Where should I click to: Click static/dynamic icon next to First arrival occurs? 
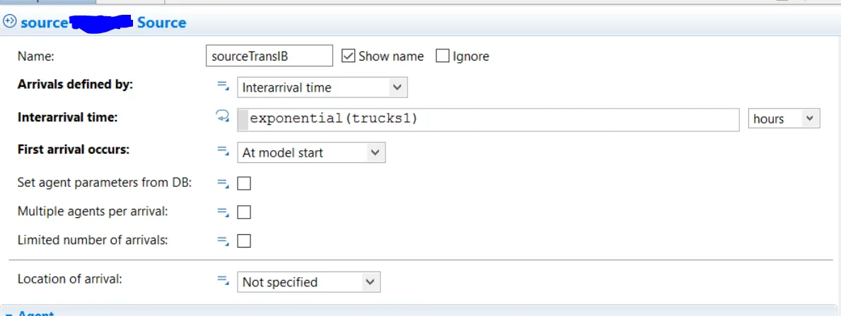point(223,151)
